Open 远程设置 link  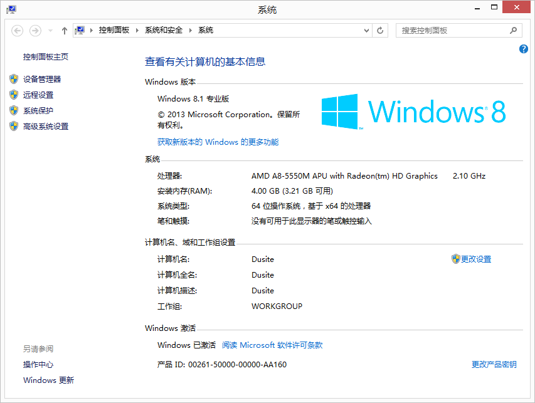coord(38,95)
